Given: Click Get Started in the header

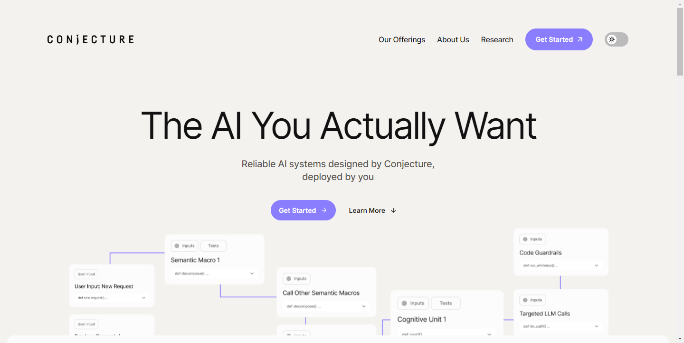Looking at the screenshot, I should click(x=559, y=39).
